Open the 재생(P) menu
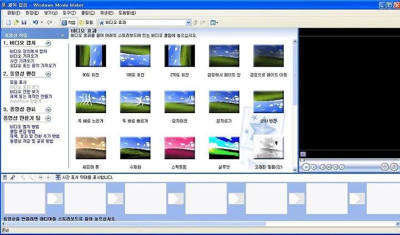400x235 pixels. point(107,13)
